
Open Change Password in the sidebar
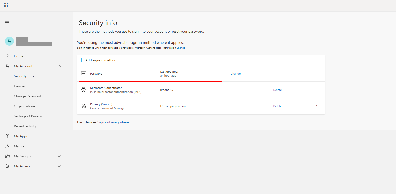[27, 96]
